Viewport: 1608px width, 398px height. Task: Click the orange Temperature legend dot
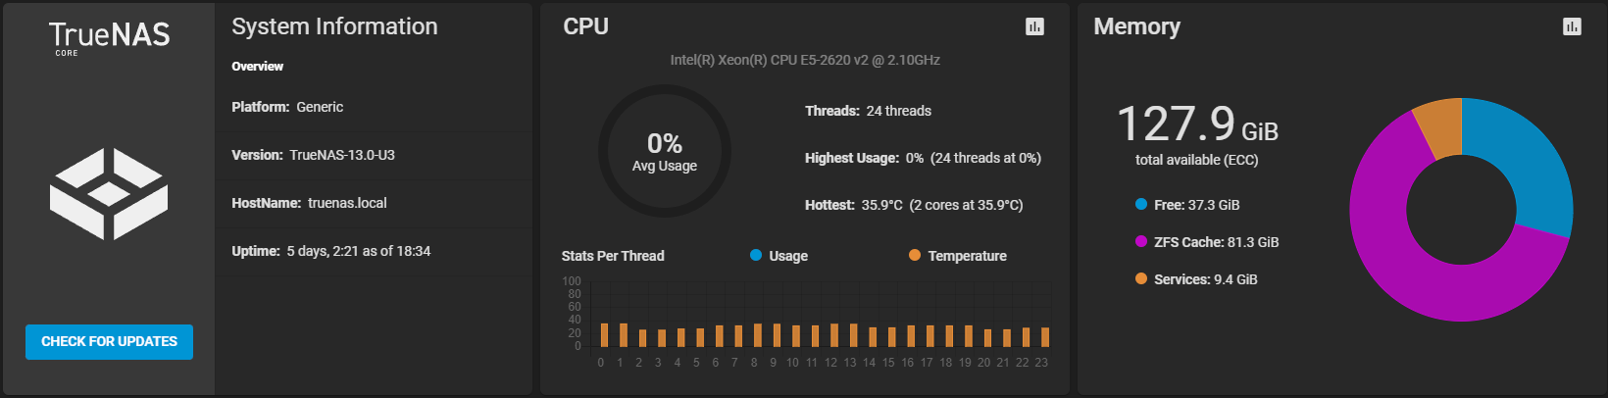tap(915, 255)
